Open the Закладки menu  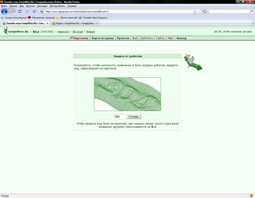click(x=42, y=6)
